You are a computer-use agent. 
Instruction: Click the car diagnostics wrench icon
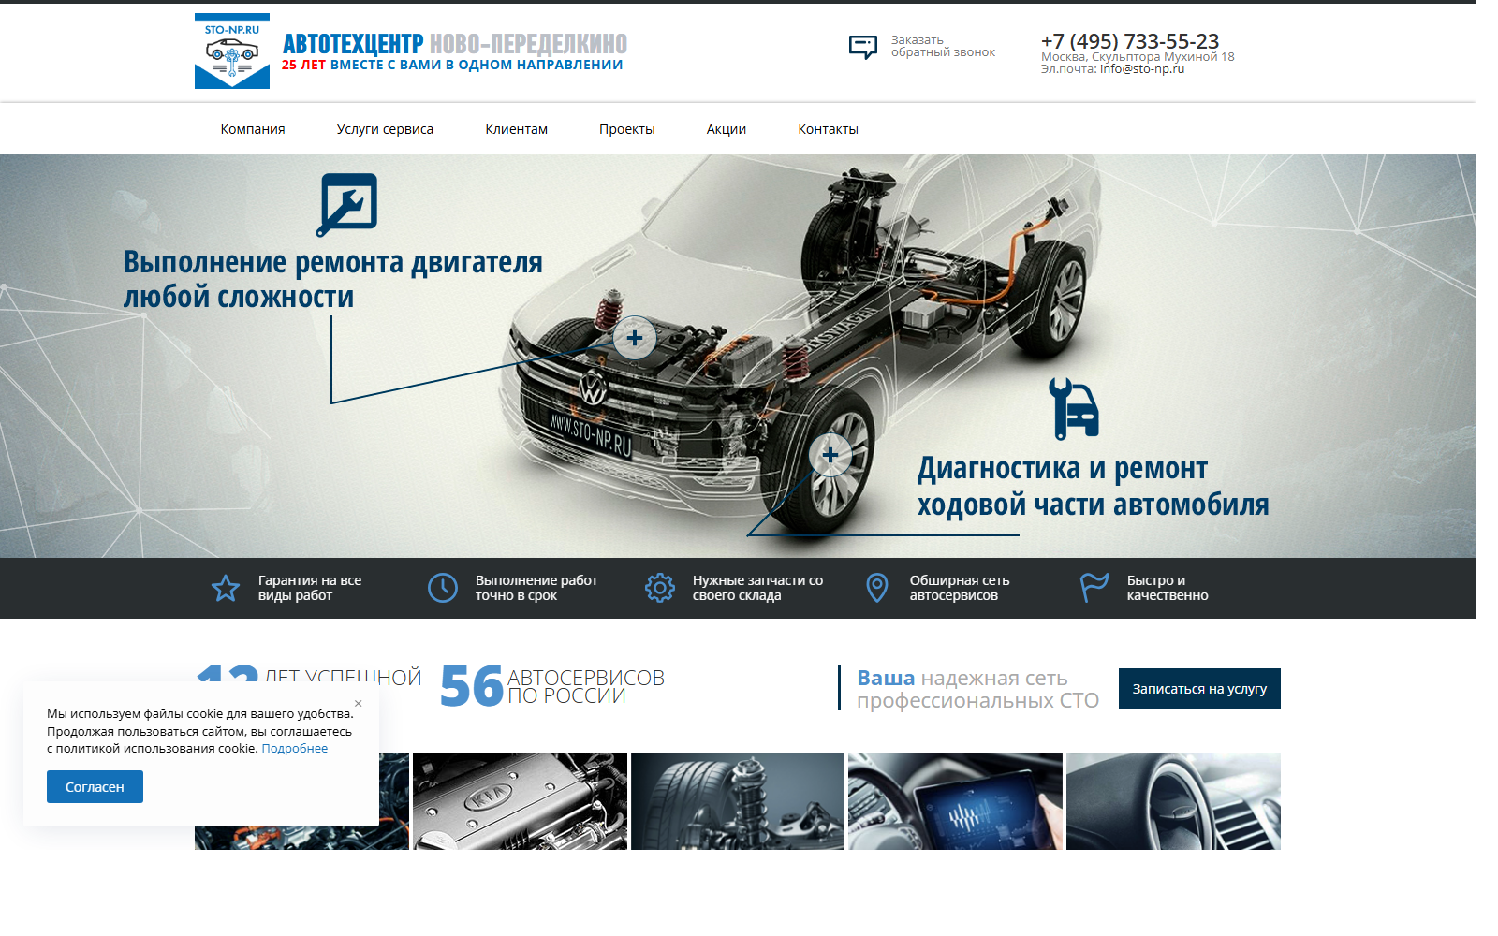tap(1074, 409)
